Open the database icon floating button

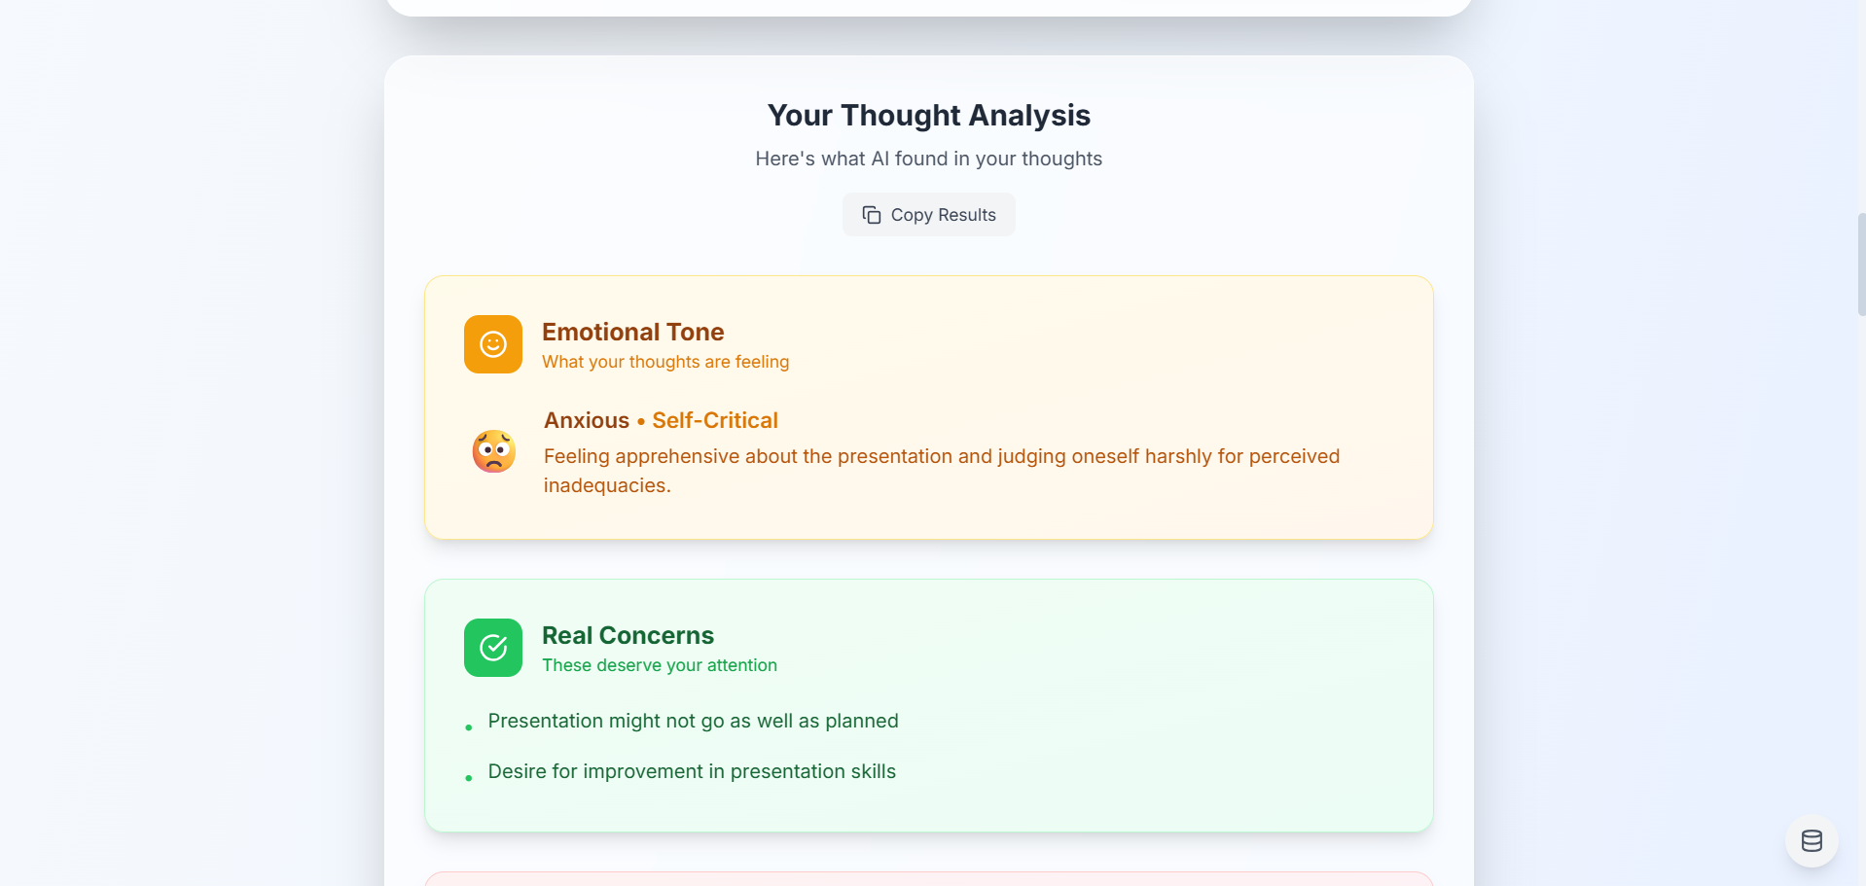(1811, 841)
